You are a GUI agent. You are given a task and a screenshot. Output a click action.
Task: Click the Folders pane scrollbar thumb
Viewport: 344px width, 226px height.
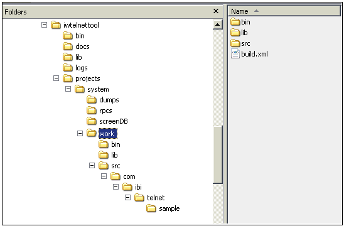[x=218, y=154]
